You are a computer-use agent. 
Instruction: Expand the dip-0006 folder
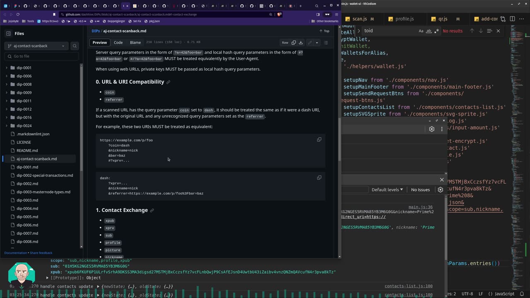(6, 76)
